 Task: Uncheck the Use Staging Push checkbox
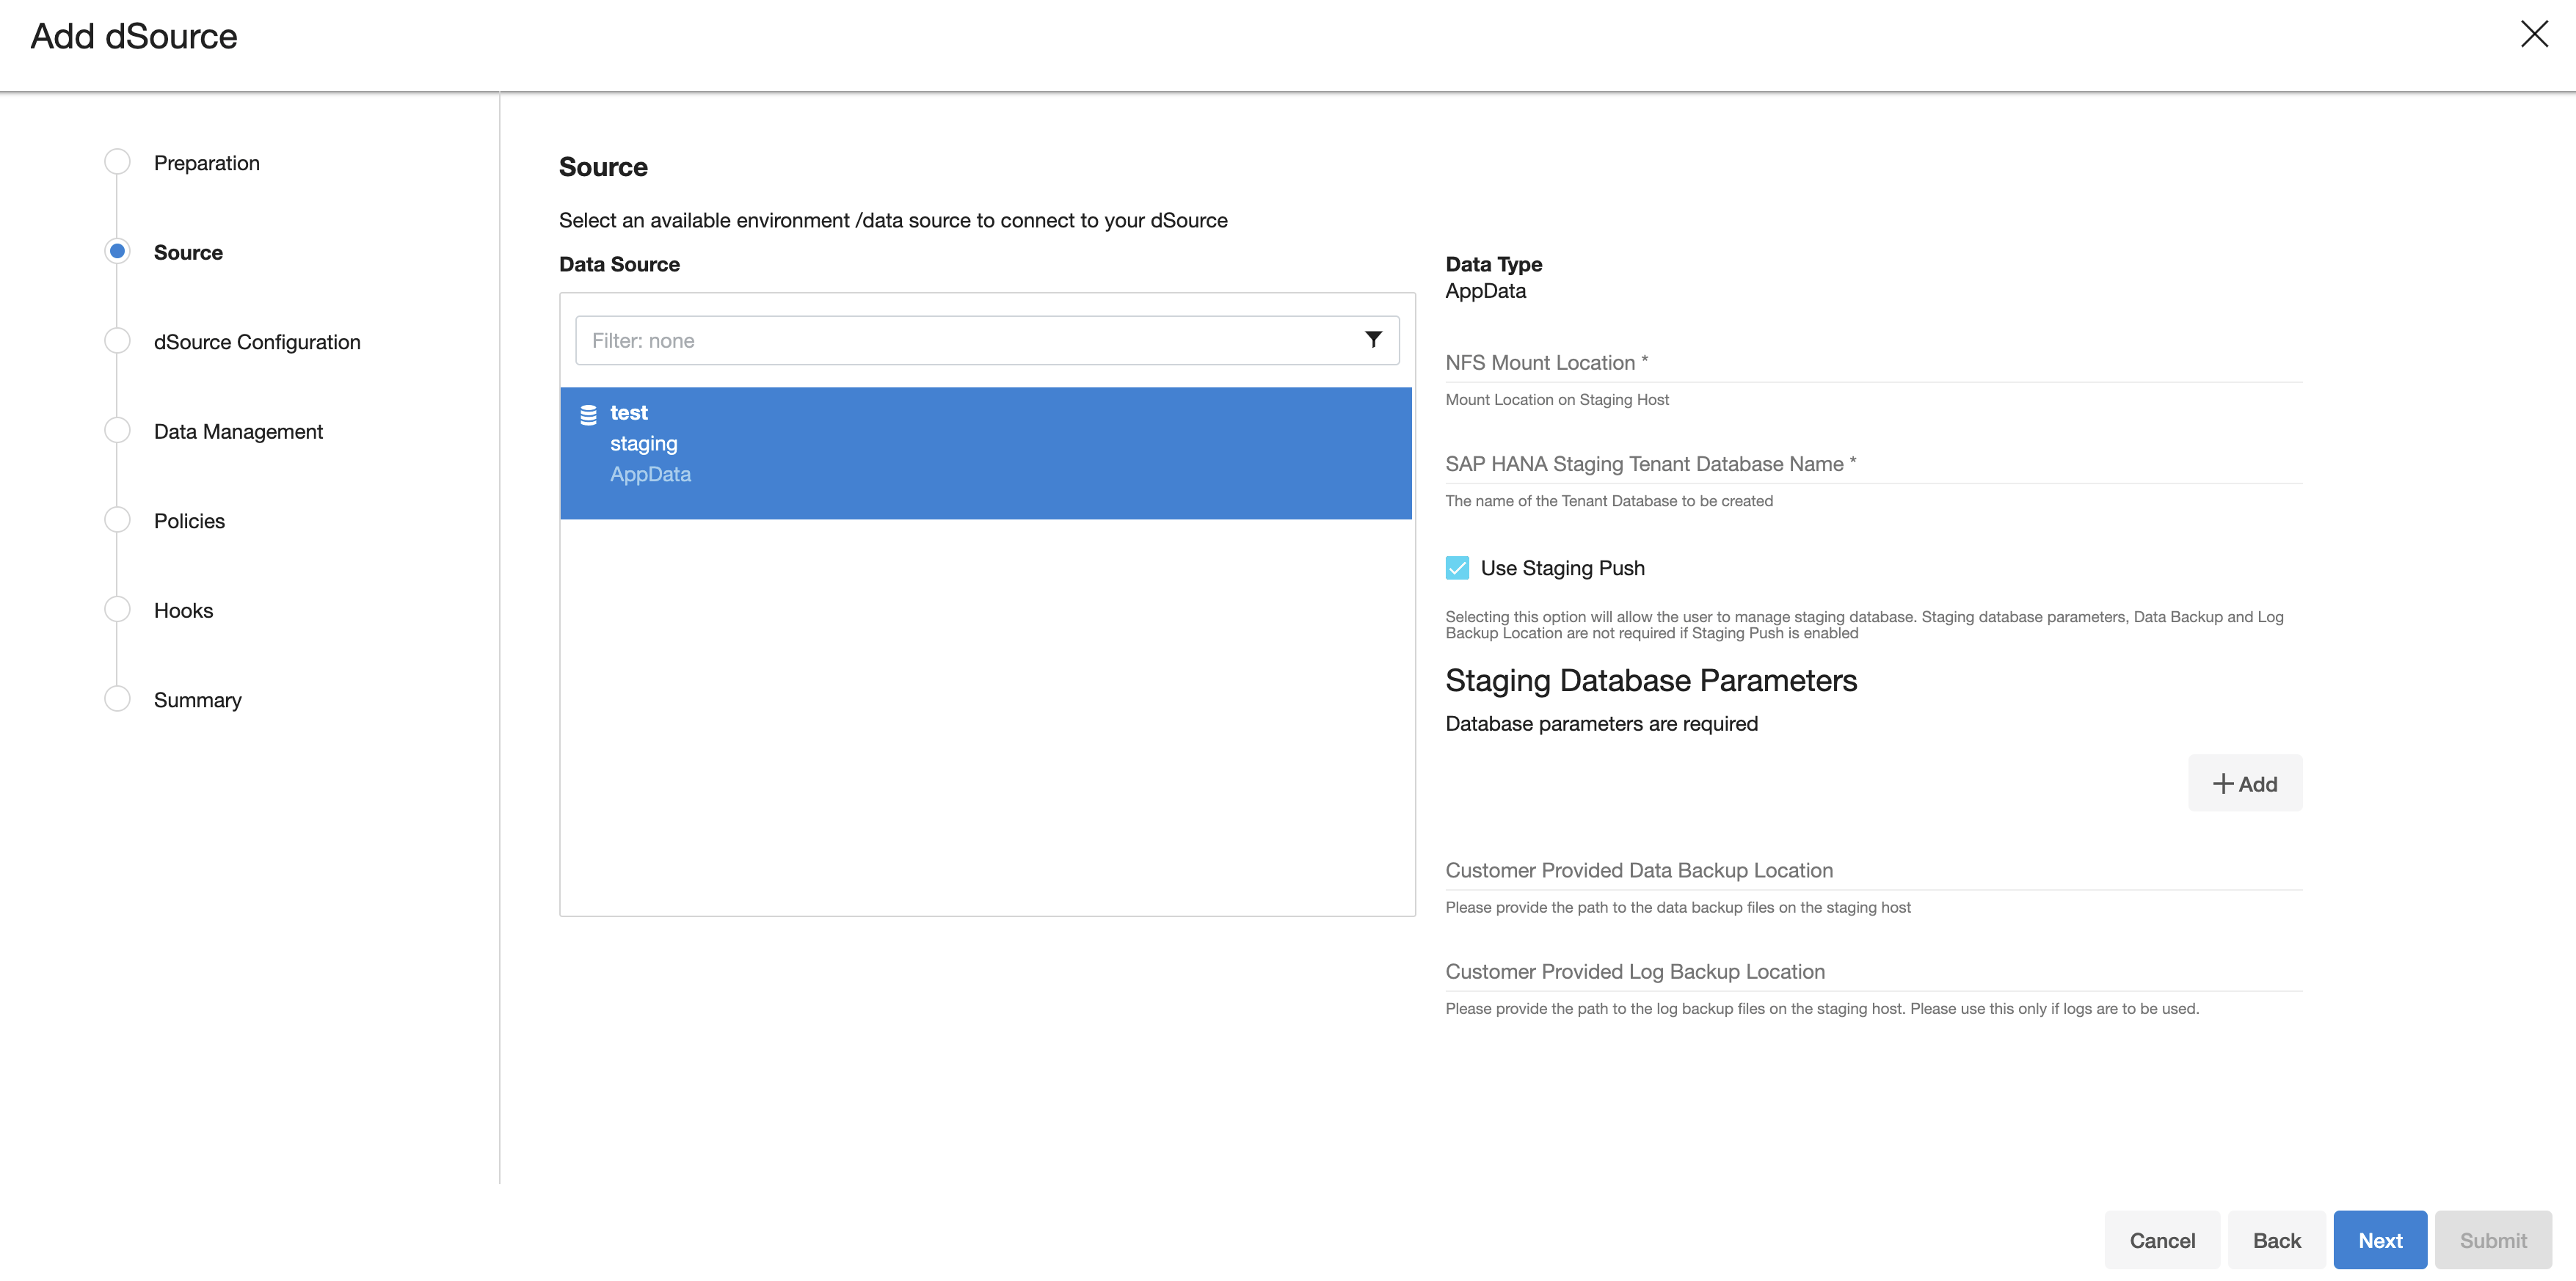pyautogui.click(x=1457, y=568)
